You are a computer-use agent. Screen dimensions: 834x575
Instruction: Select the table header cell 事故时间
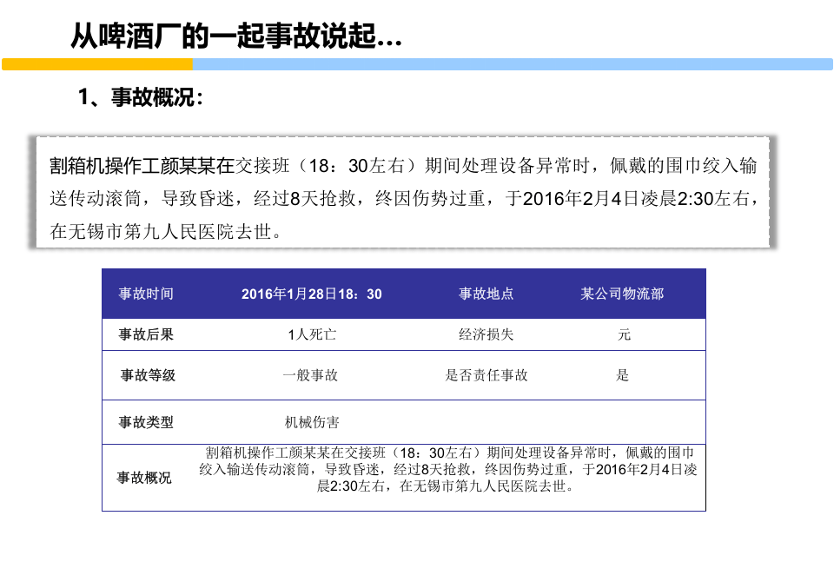pyautogui.click(x=145, y=294)
